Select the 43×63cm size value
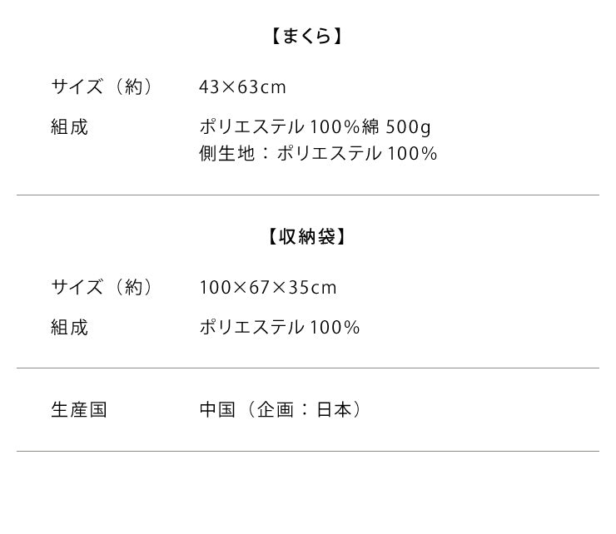 [x=242, y=87]
